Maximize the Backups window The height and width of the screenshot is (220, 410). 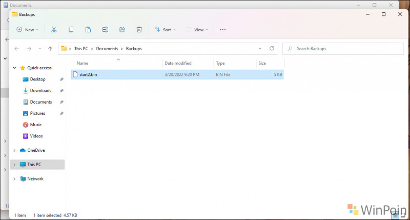point(383,14)
